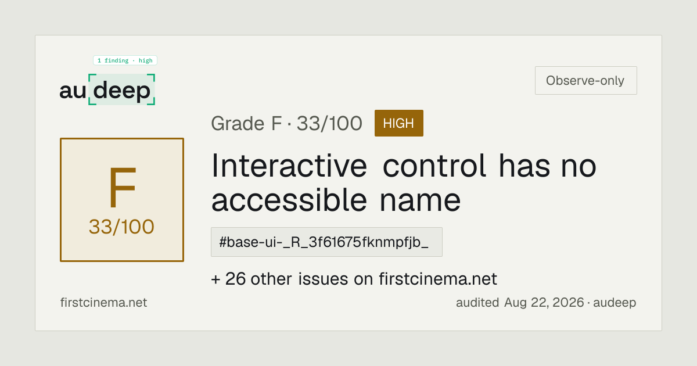Click the 33/100 score next to Grade F
This screenshot has height=366, width=697.
coord(329,123)
